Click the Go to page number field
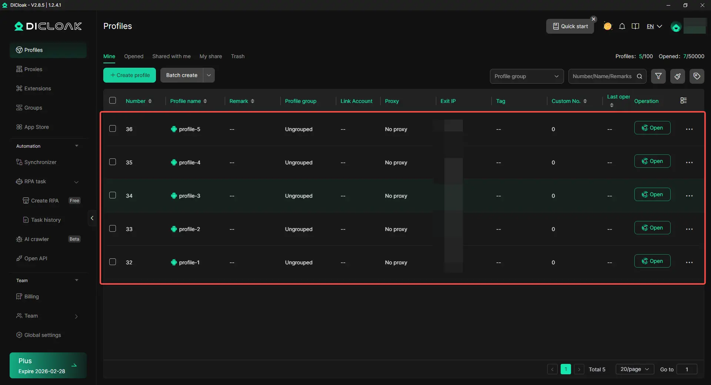Viewport: 711px width, 385px height. (x=687, y=369)
